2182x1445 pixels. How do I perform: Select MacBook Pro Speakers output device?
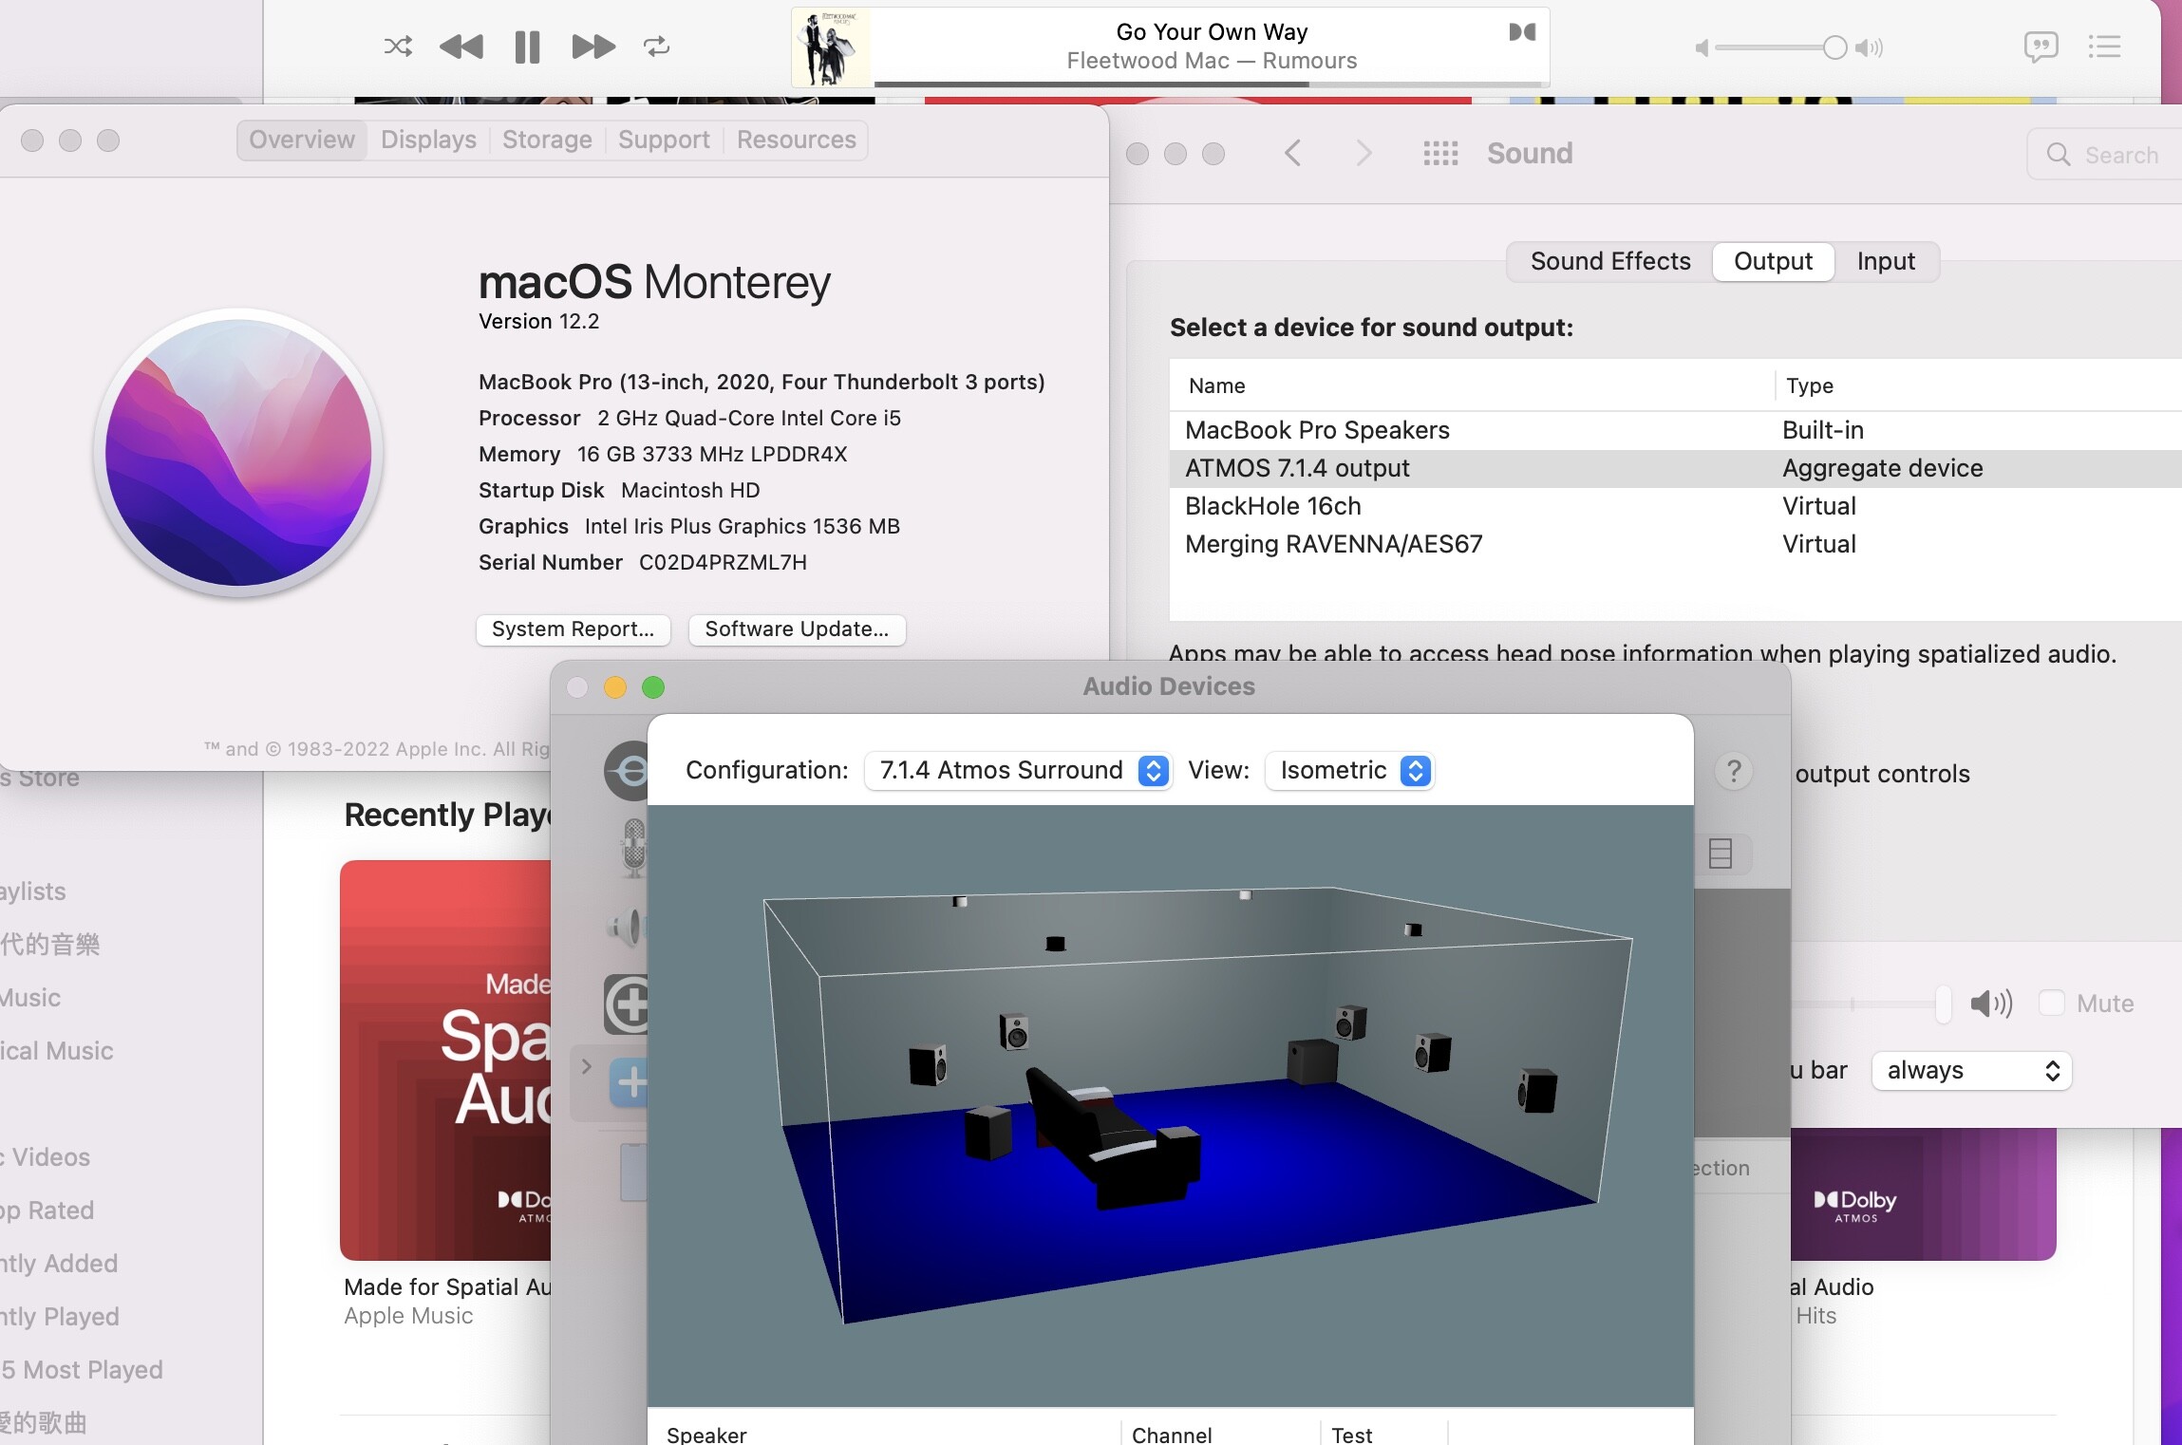pyautogui.click(x=1676, y=430)
